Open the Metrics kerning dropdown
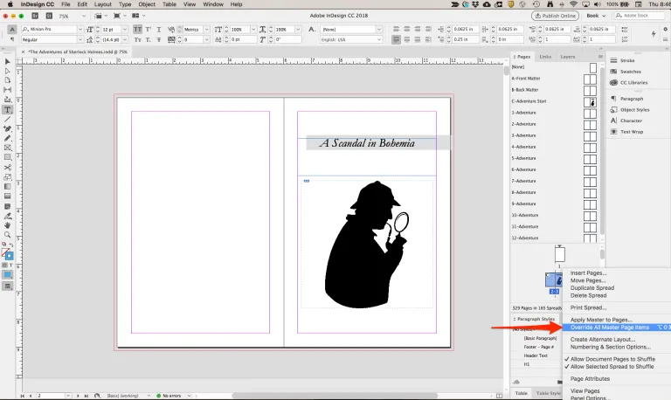Screen dimensions: 671x400 tap(206, 29)
